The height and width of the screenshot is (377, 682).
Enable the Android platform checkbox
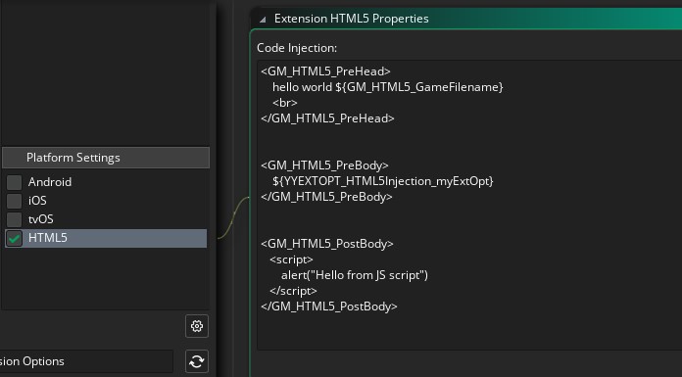14,182
